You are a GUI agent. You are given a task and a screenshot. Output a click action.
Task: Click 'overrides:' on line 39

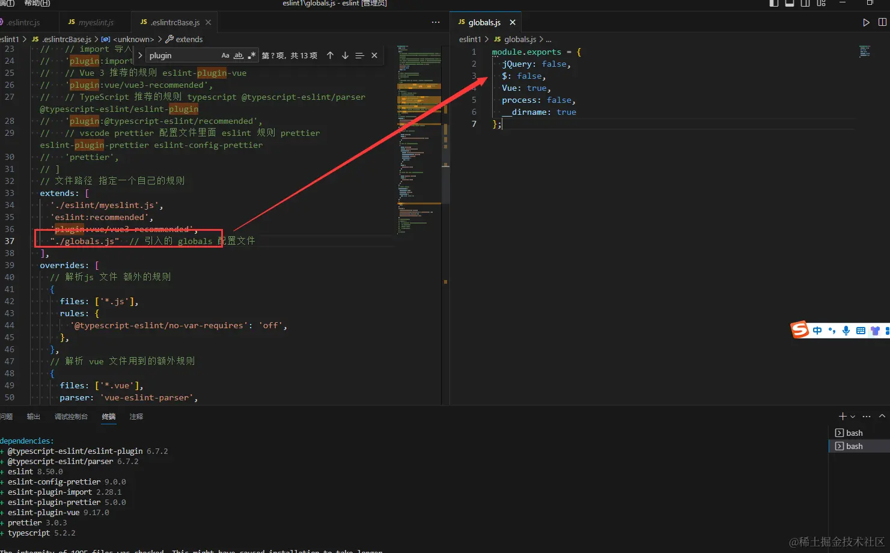(65, 265)
